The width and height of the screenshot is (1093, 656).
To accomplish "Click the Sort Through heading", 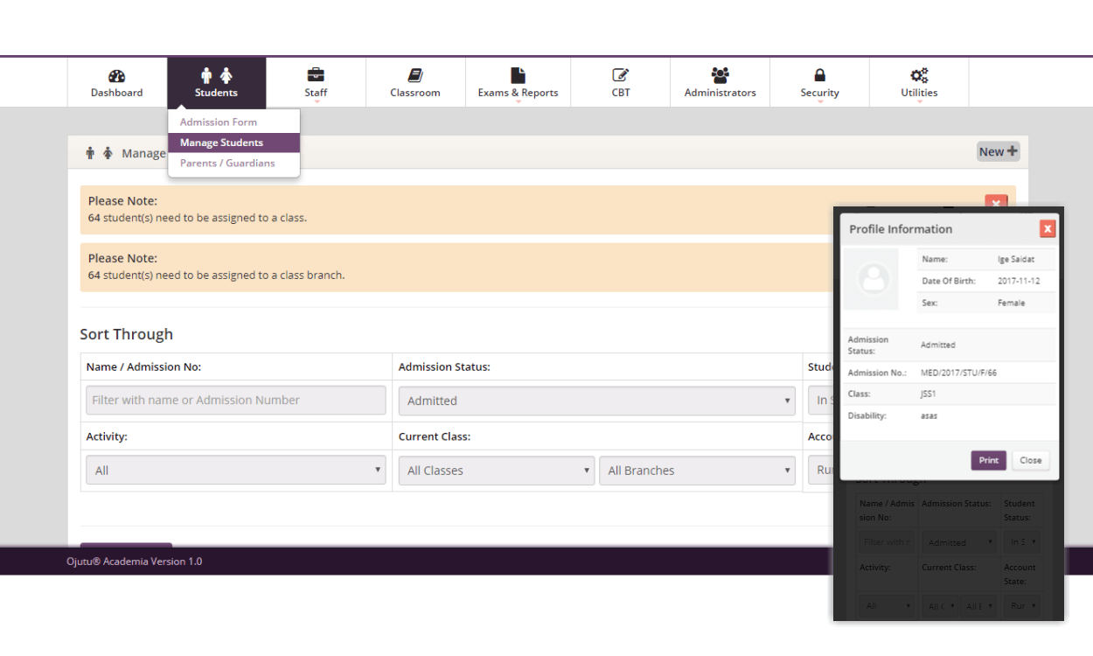I will pyautogui.click(x=126, y=334).
